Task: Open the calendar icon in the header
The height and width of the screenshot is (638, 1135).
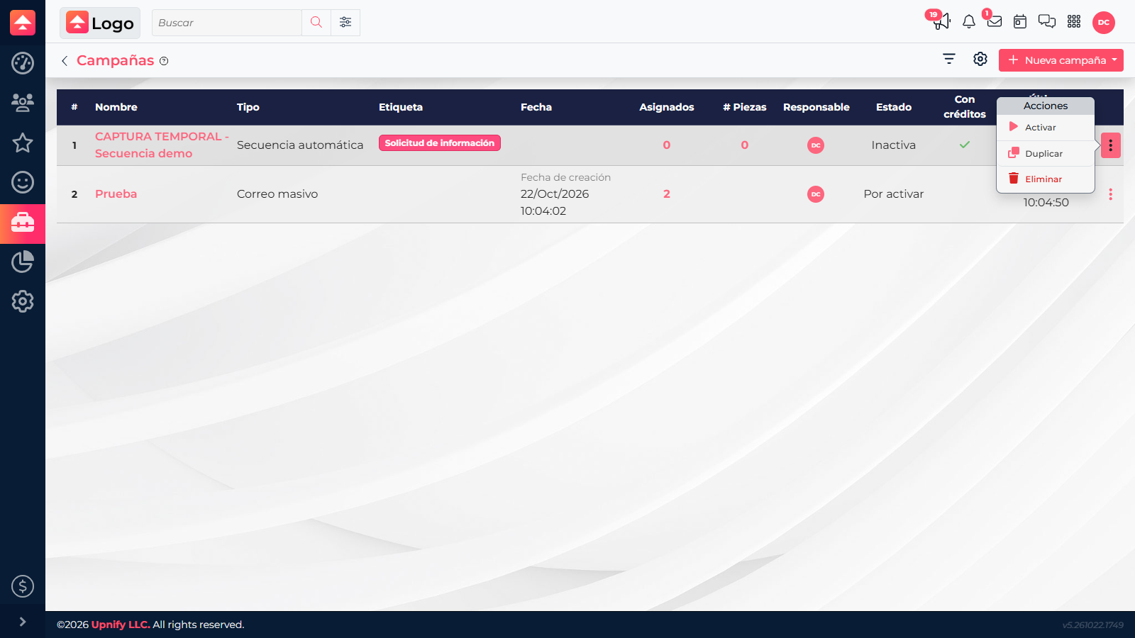Action: [x=1020, y=22]
